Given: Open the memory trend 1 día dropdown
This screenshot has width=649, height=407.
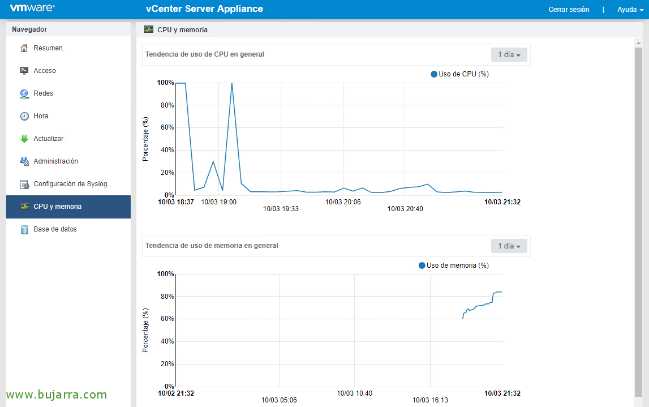Looking at the screenshot, I should coord(509,246).
